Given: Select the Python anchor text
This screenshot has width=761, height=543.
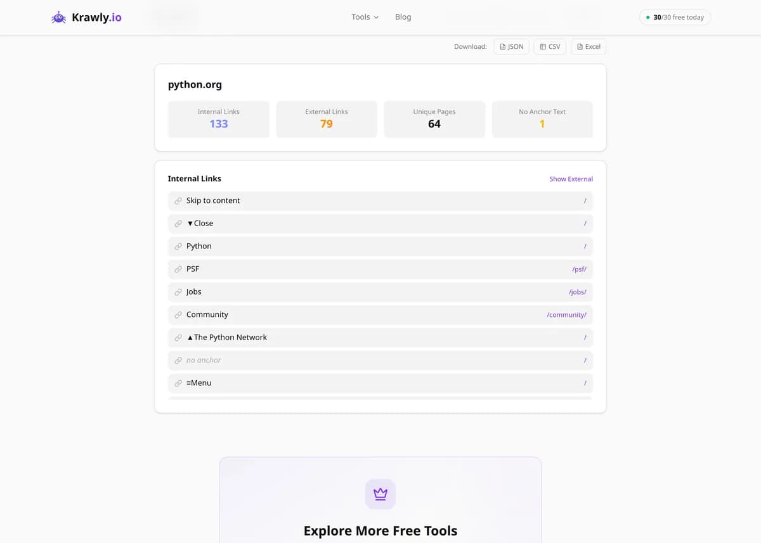Looking at the screenshot, I should [x=199, y=246].
